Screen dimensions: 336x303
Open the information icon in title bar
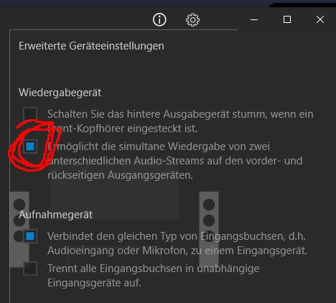click(x=159, y=19)
